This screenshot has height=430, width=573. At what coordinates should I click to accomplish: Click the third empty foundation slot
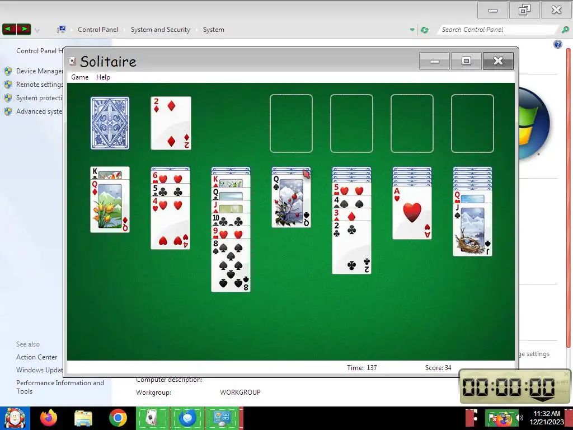(x=412, y=123)
